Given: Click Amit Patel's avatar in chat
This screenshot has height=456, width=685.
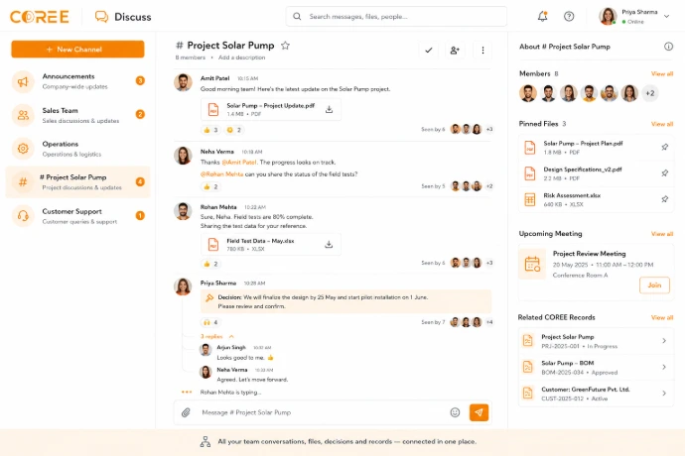Looking at the screenshot, I should pos(183,82).
